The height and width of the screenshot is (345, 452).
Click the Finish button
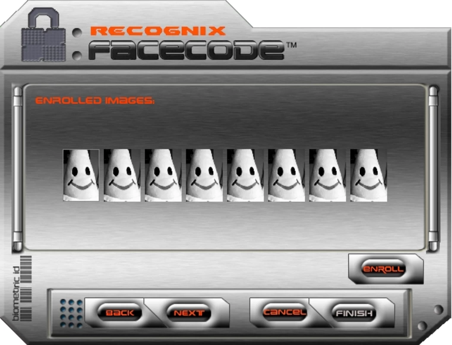click(354, 313)
